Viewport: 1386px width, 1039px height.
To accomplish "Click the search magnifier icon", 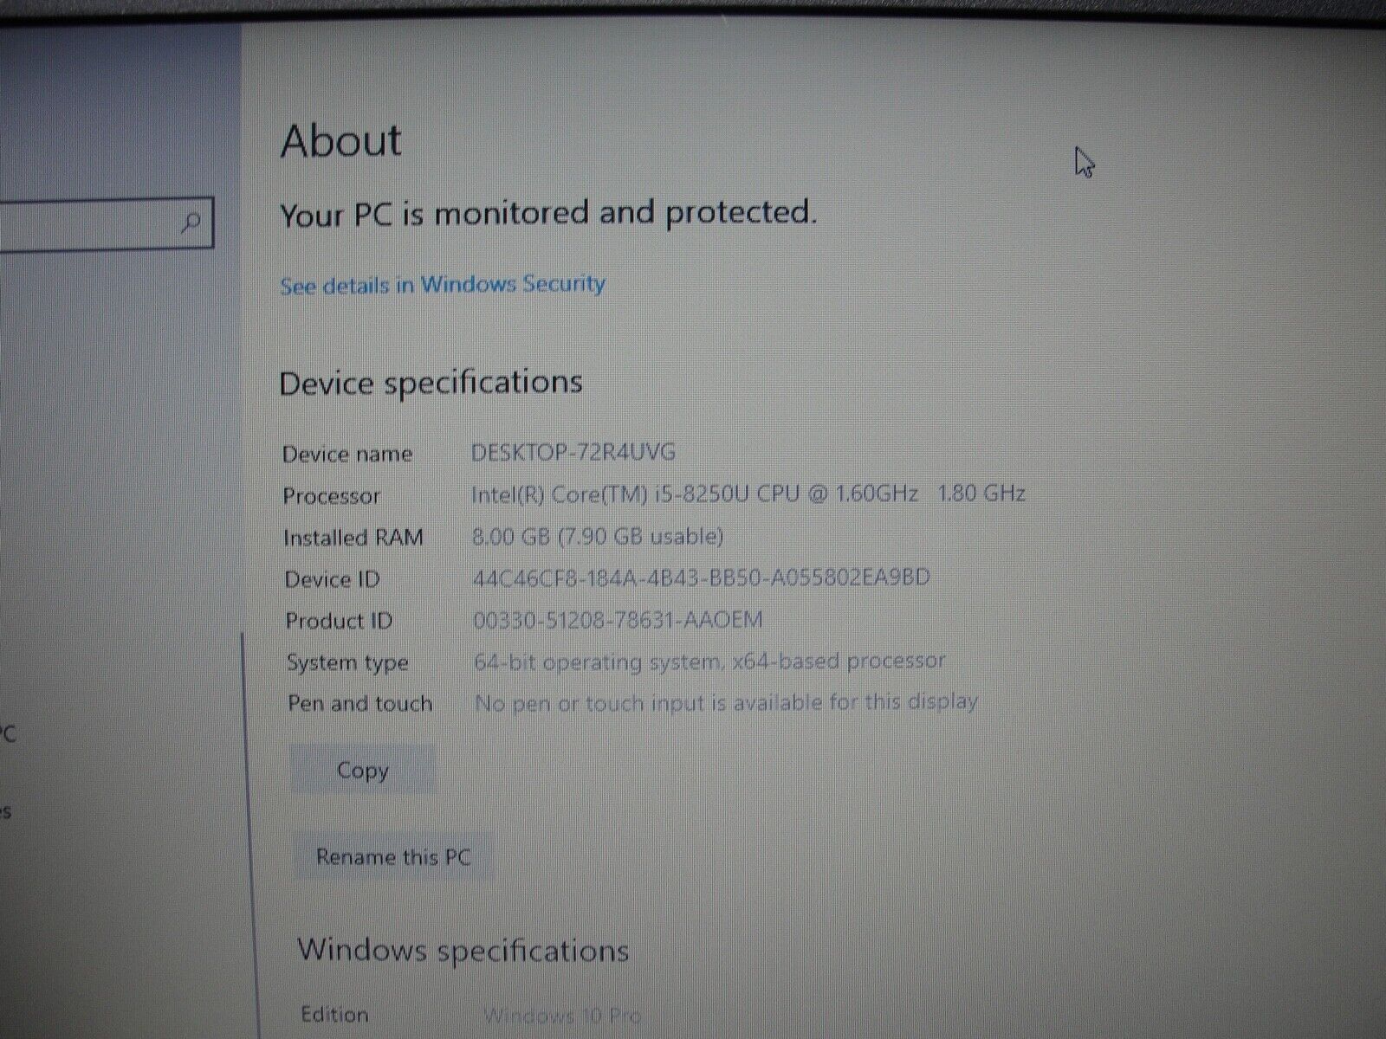I will (191, 223).
